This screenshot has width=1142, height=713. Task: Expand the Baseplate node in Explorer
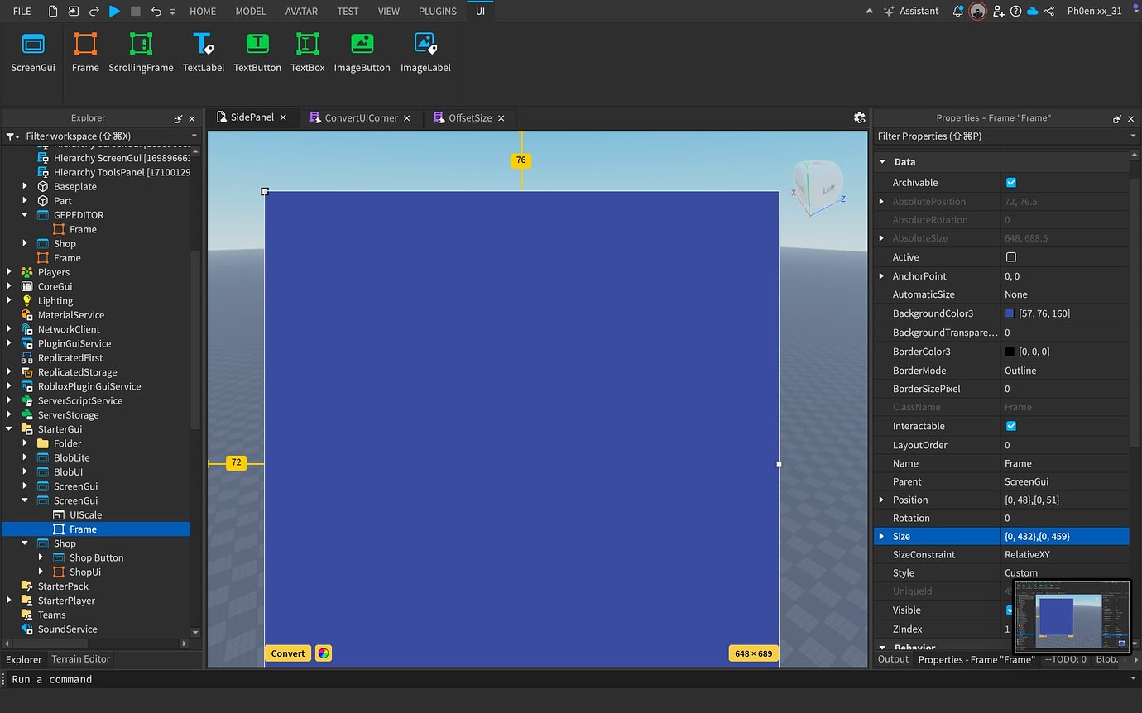(x=25, y=187)
